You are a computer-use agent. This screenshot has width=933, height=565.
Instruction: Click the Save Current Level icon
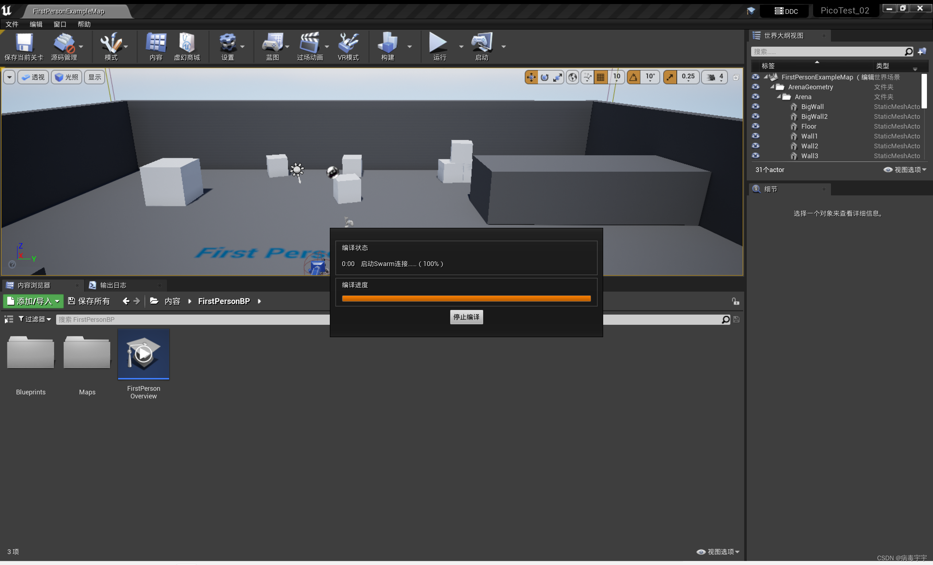[x=23, y=43]
